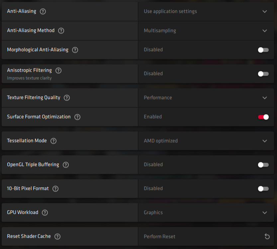Disable the Surface Format Optimization toggle
277x249 pixels.
click(263, 117)
